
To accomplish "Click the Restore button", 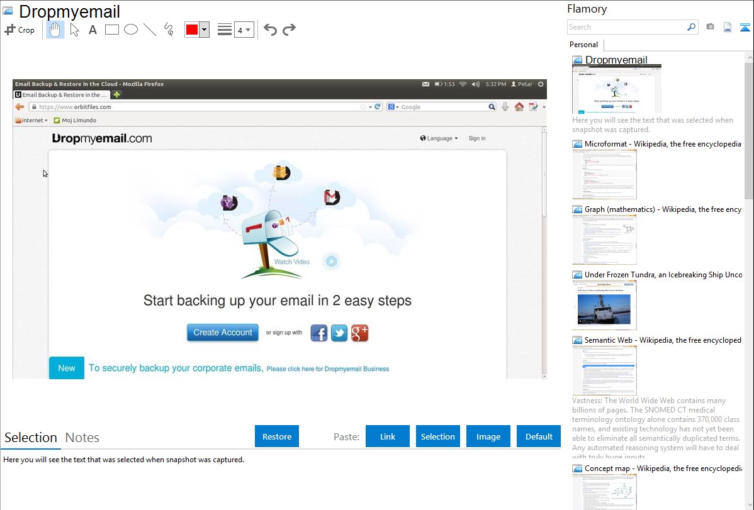I will click(277, 436).
